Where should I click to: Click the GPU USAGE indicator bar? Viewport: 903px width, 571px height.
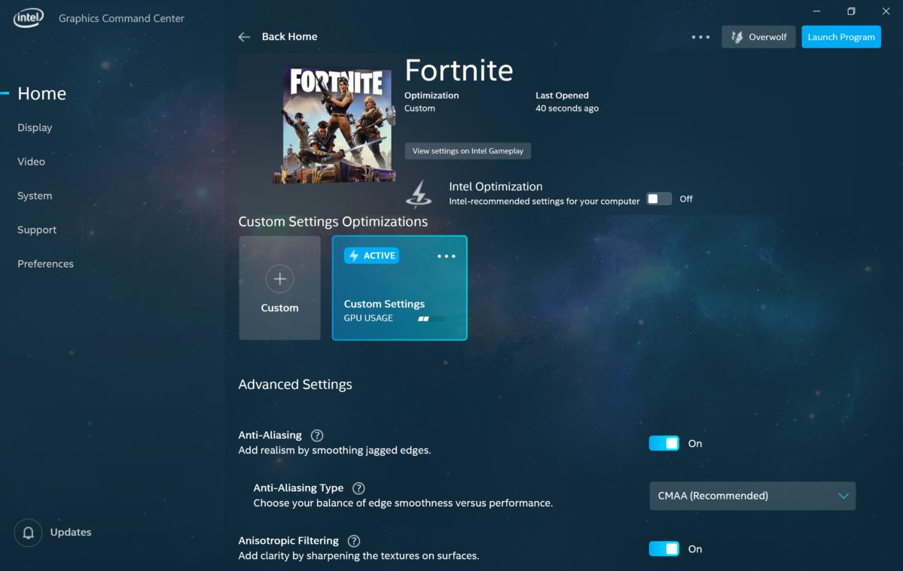[431, 318]
